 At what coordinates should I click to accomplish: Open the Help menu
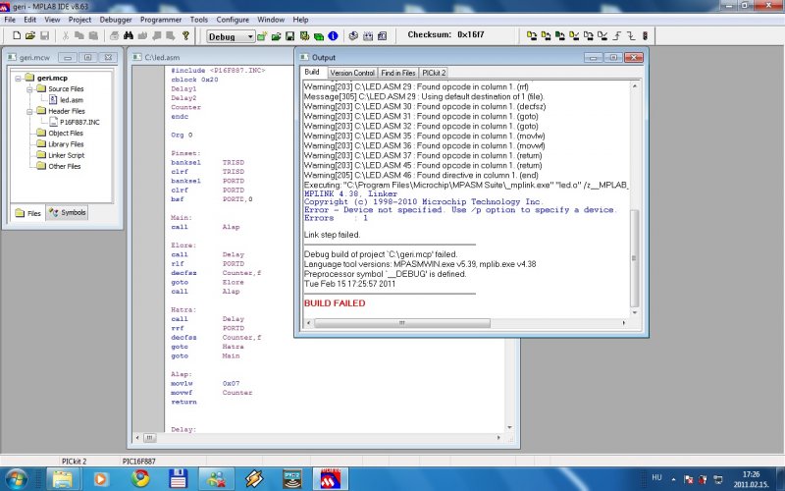(300, 20)
